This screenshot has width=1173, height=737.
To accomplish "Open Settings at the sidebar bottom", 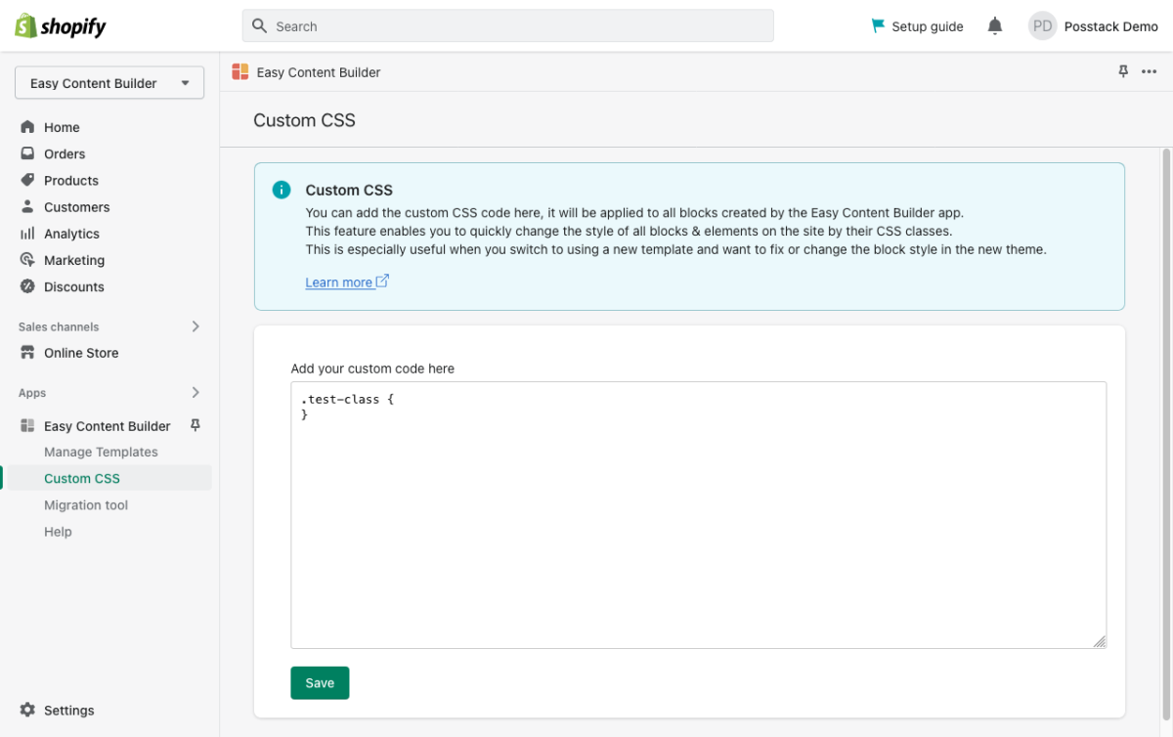I will coord(68,711).
